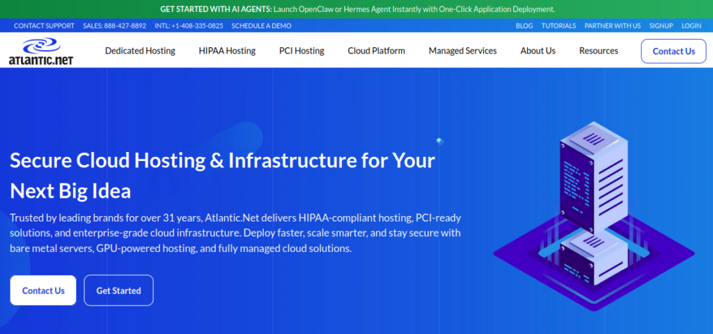
Task: Open the Cloud Platform menu
Action: coord(377,51)
